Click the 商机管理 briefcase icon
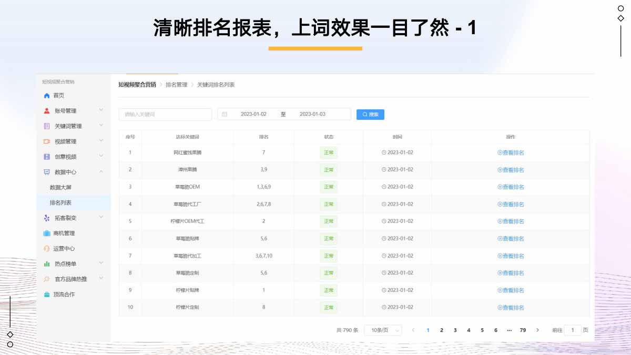Viewport: 631px width, 355px height. tap(47, 233)
